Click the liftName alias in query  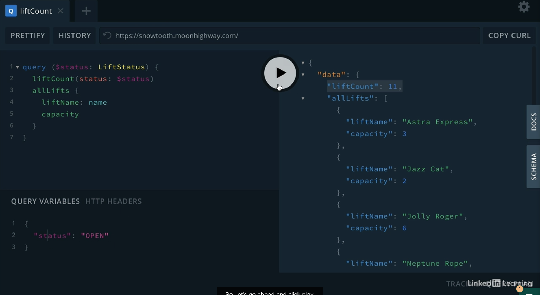[x=60, y=102]
